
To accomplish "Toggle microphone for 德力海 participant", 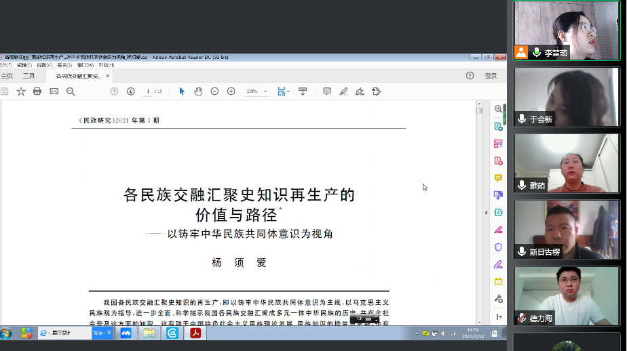I will [522, 317].
